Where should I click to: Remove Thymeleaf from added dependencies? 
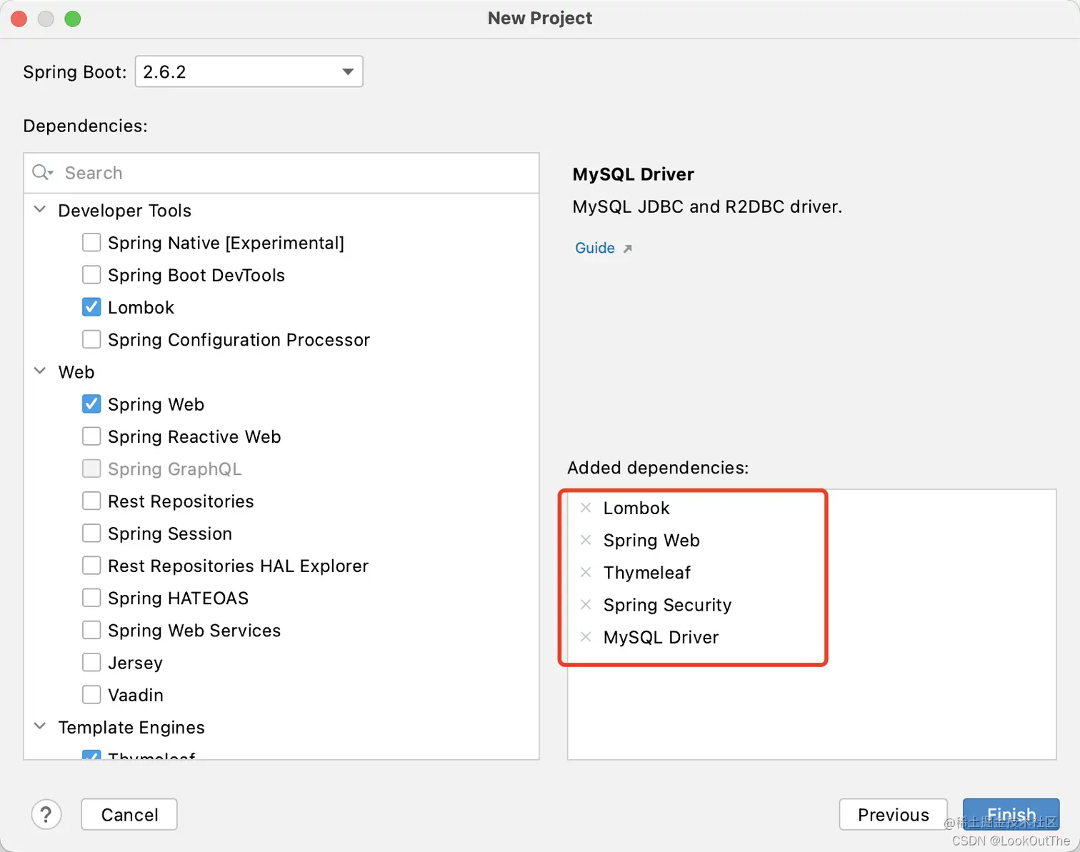click(x=586, y=572)
